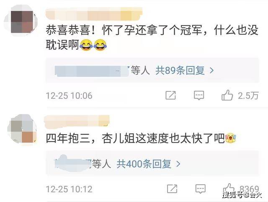Open the first commenter's avatar
Screen dimensions: 268x202
[21, 21]
